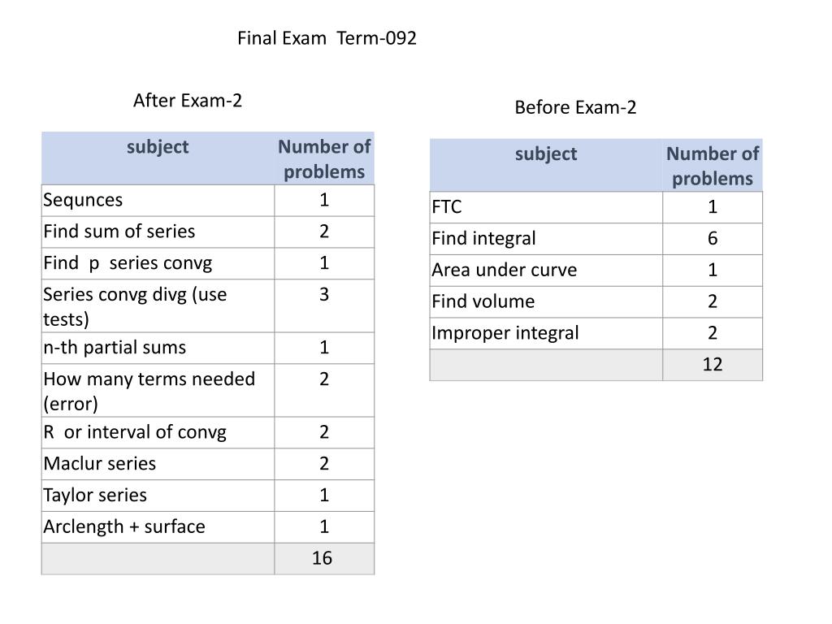Click the Series convg divg (use tests) cell
Image resolution: width=832 pixels, height=624 pixels.
(x=158, y=305)
